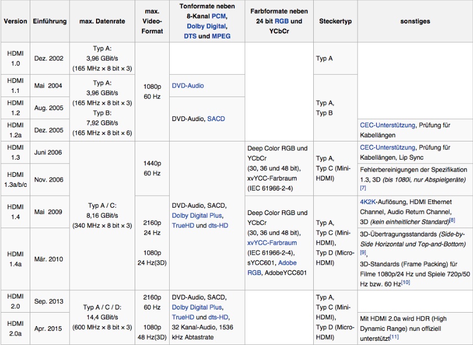Viewport: 473px width, 345px height.
Task: Open the PCM link in the Tonformate header
Action: 219,16
